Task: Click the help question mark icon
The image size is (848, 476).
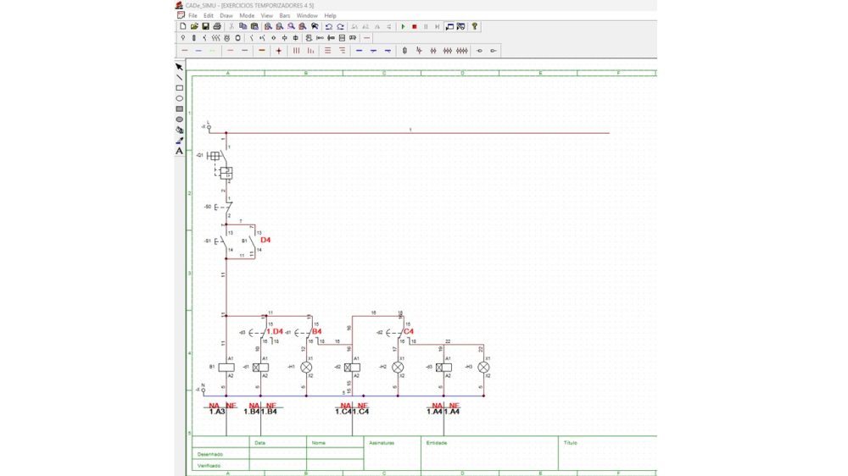Action: [474, 26]
